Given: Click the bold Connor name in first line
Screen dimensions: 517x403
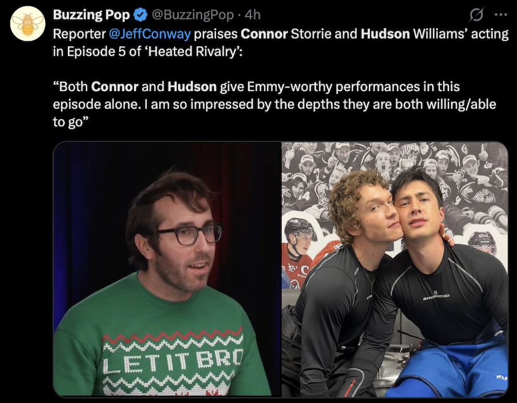Looking at the screenshot, I should click(x=264, y=34).
